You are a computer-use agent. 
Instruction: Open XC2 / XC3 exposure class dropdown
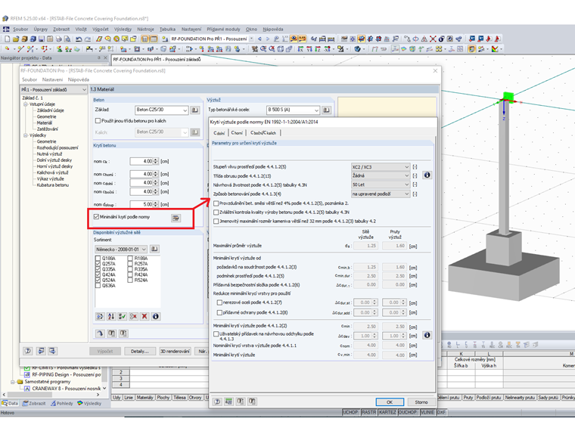pos(381,167)
